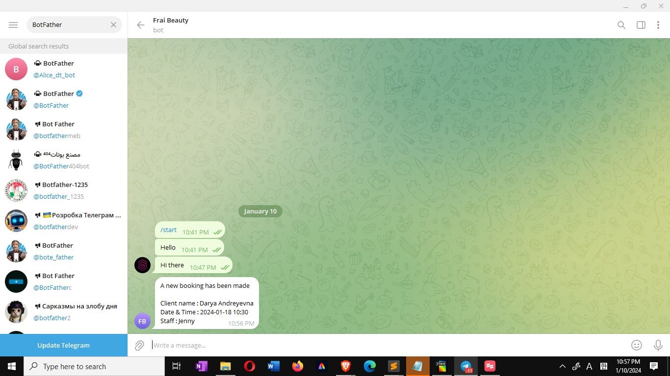
Task: Launch Brave browser from the taskbar
Action: (x=345, y=366)
